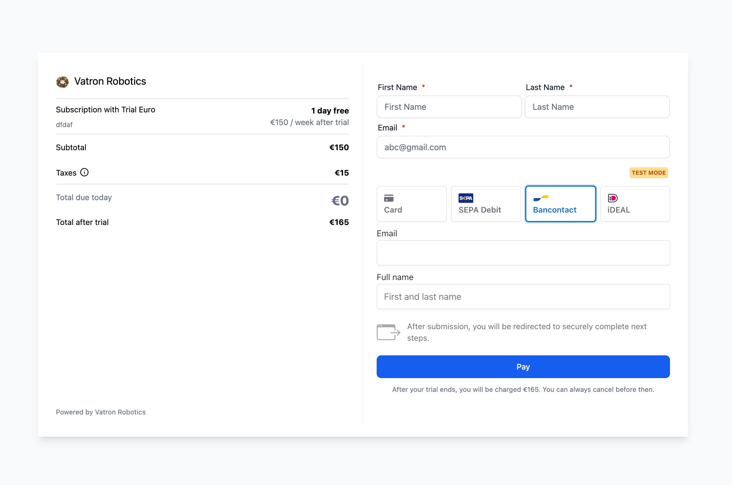Image resolution: width=732 pixels, height=485 pixels.
Task: Click the SEPA logo icon
Action: [x=466, y=198]
